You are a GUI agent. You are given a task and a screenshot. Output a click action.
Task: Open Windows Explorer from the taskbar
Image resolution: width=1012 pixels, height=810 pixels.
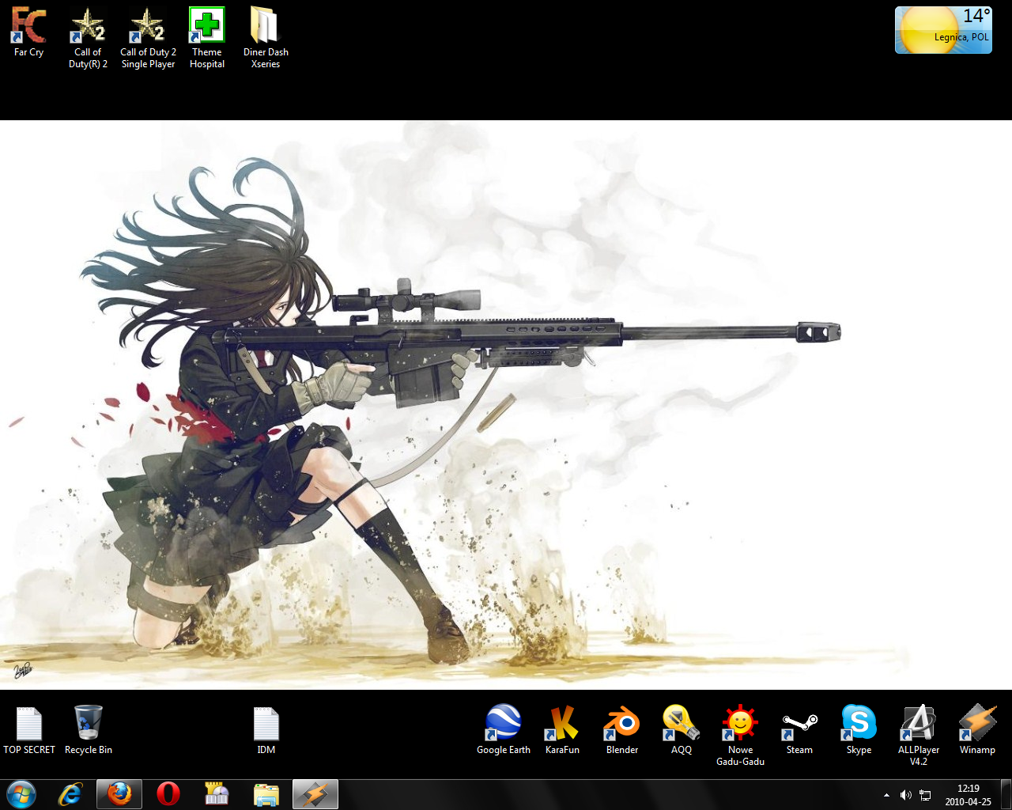point(266,794)
